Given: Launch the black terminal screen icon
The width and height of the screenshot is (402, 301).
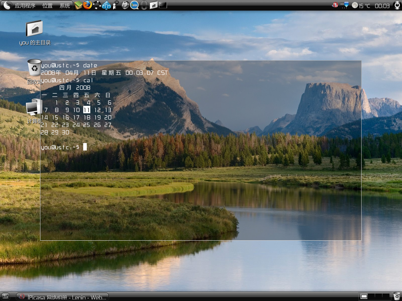Looking at the screenshot, I should pyautogui.click(x=163, y=5).
